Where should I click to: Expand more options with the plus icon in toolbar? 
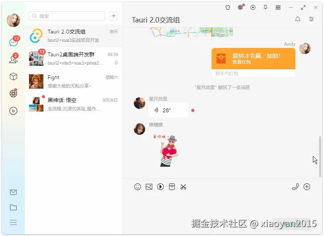[x=307, y=187]
